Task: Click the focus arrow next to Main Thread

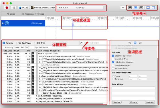Action: coord(62,51)
